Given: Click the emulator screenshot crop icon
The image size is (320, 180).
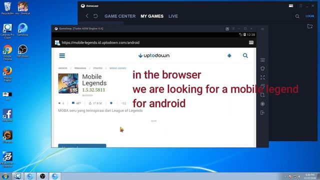Looking at the screenshot, I should [x=262, y=95].
